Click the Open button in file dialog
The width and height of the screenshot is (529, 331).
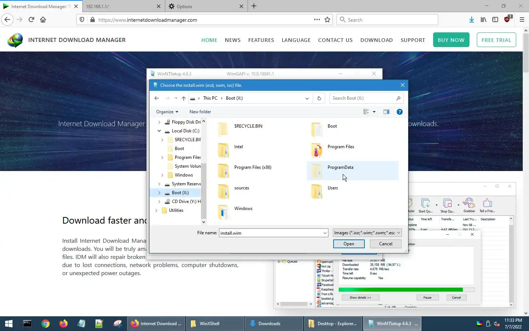(x=349, y=244)
